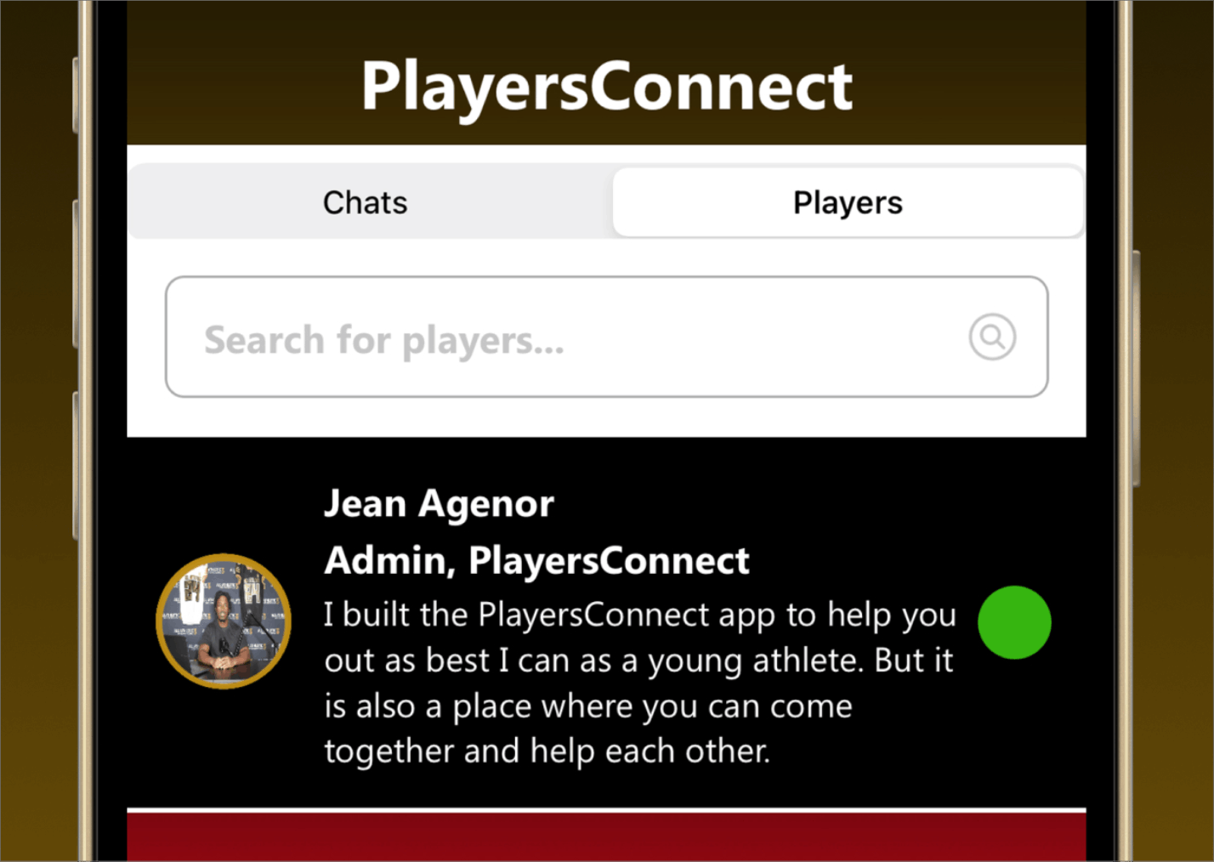Tap the black header bar of the app

coord(607,84)
